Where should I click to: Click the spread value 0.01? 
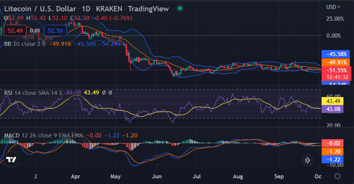pyautogui.click(x=35, y=31)
